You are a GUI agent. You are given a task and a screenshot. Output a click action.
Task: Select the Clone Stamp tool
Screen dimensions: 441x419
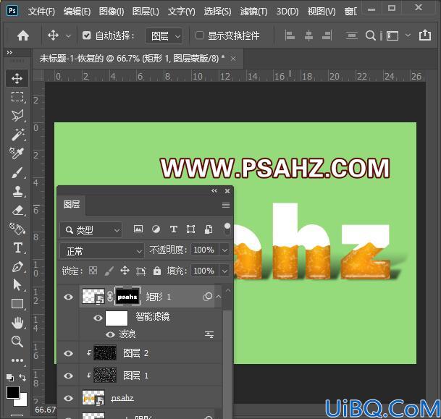pos(17,191)
